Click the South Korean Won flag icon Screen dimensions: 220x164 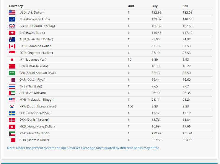[x=12, y=107]
